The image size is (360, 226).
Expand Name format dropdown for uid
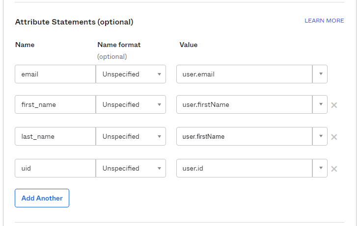pos(131,168)
